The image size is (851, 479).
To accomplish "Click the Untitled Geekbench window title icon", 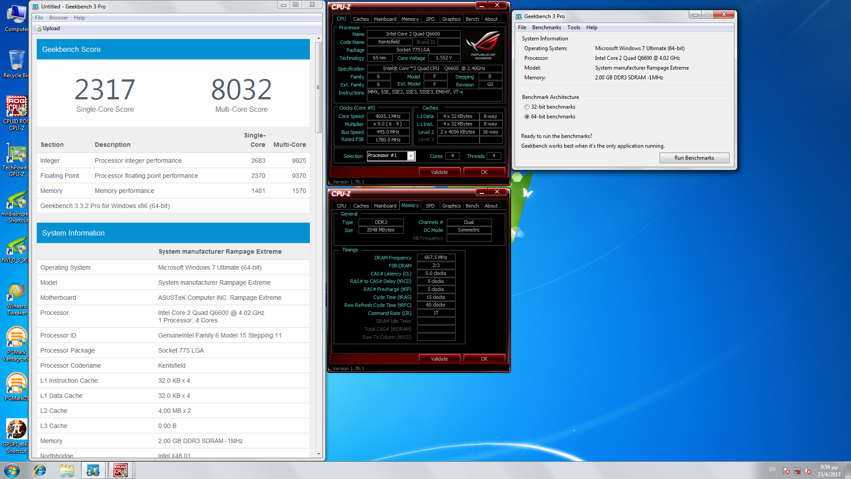I will [35, 7].
